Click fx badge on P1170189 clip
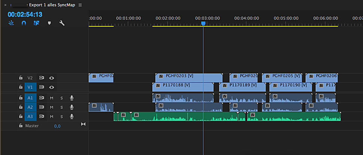Image resolution: width=363 pixels, height=155 pixels. coord(225,86)
